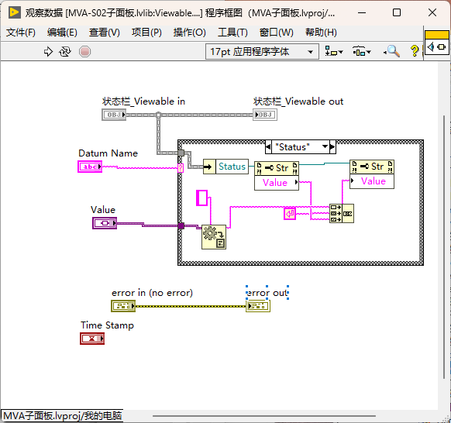Select the Datum Name string terminal
Viewport: 451px width, 423px height.
90,167
